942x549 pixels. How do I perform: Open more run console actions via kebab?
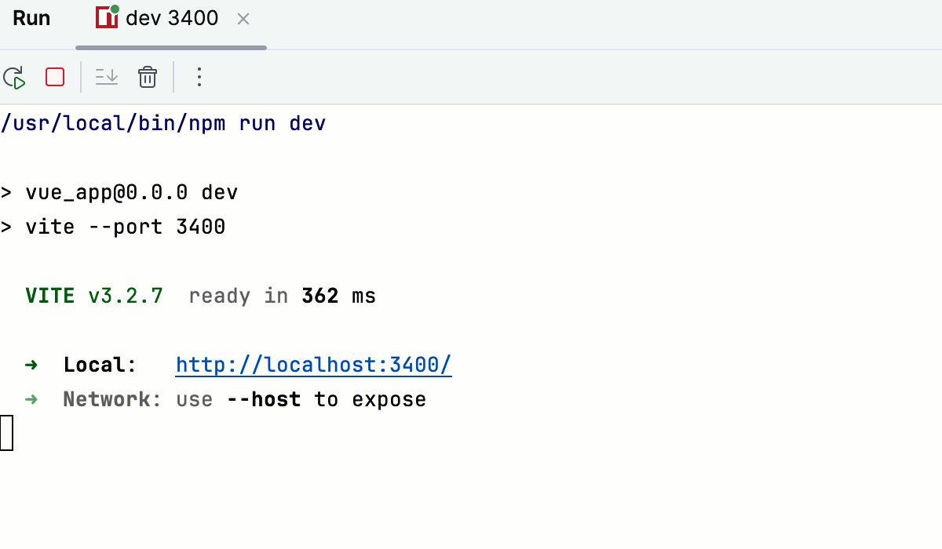(199, 77)
